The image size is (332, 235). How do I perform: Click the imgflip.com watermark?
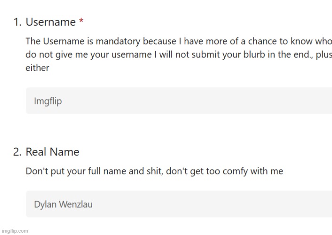tap(15, 231)
